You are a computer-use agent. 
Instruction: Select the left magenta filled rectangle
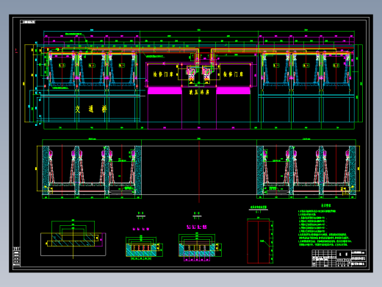point(165,91)
